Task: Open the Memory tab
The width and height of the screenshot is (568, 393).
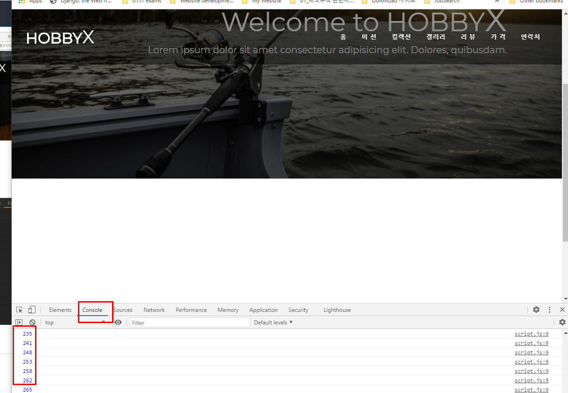Action: click(228, 310)
